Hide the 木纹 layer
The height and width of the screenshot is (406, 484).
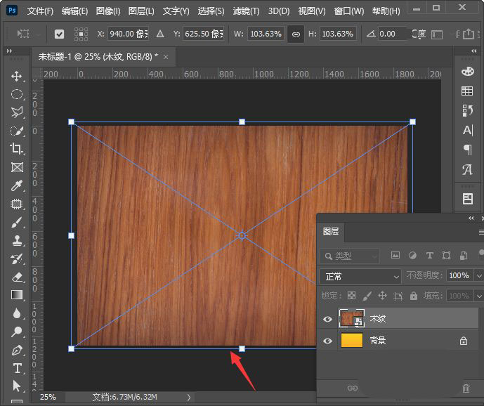pyautogui.click(x=327, y=319)
